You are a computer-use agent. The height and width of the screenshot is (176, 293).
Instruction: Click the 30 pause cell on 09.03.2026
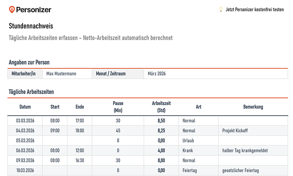click(x=118, y=160)
